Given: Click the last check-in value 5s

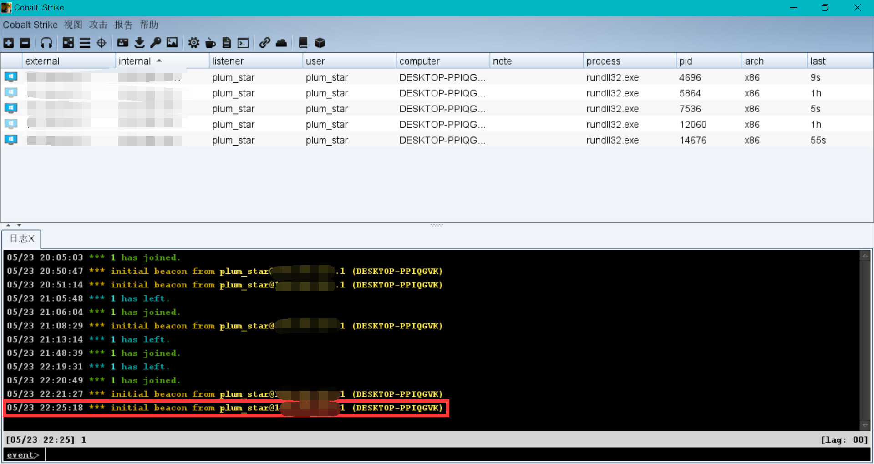Looking at the screenshot, I should (815, 109).
